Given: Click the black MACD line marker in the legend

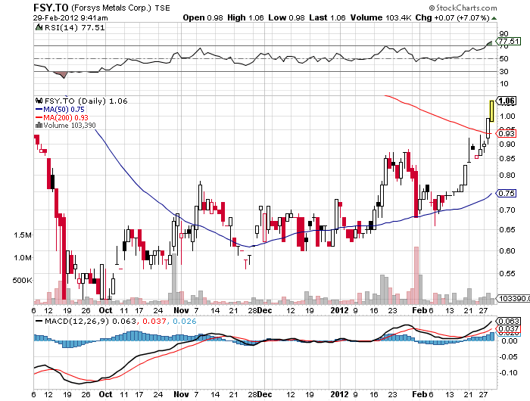Looking at the screenshot, I should click(39, 321).
